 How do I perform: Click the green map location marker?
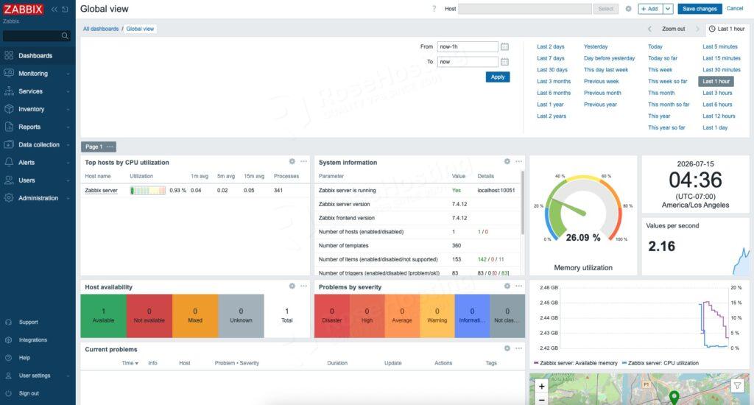(674, 398)
